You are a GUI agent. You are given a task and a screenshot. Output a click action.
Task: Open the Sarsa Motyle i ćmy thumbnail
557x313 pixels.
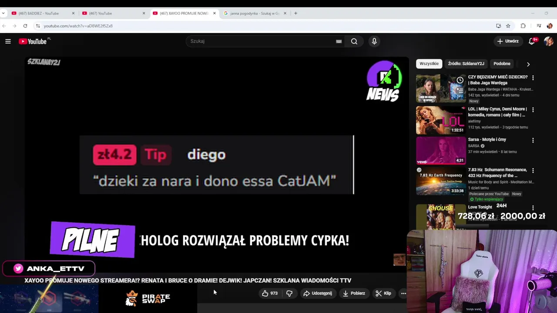coord(441,151)
